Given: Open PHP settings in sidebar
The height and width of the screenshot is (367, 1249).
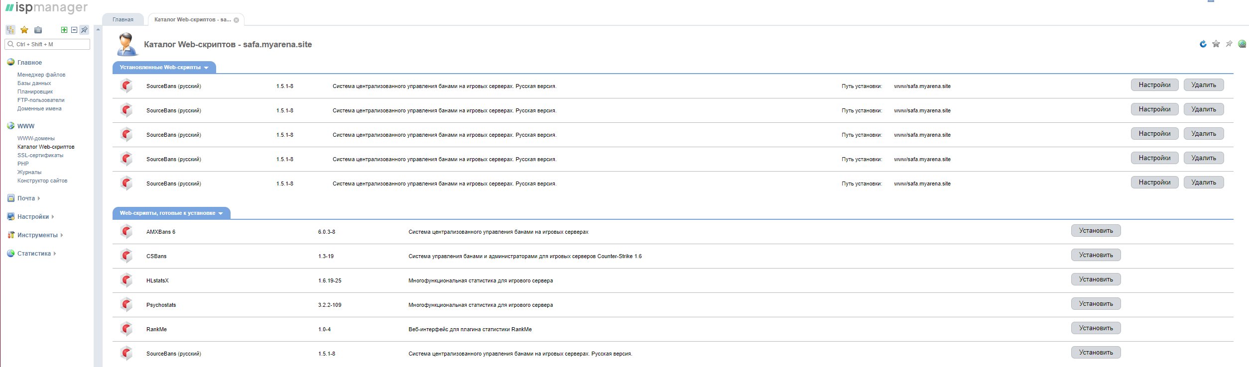Looking at the screenshot, I should point(23,164).
